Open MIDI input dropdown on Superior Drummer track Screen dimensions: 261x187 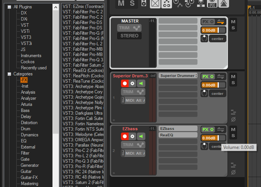coord(135,100)
